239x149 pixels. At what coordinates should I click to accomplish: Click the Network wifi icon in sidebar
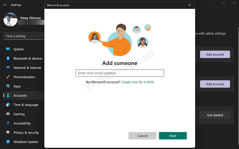coord(8,68)
